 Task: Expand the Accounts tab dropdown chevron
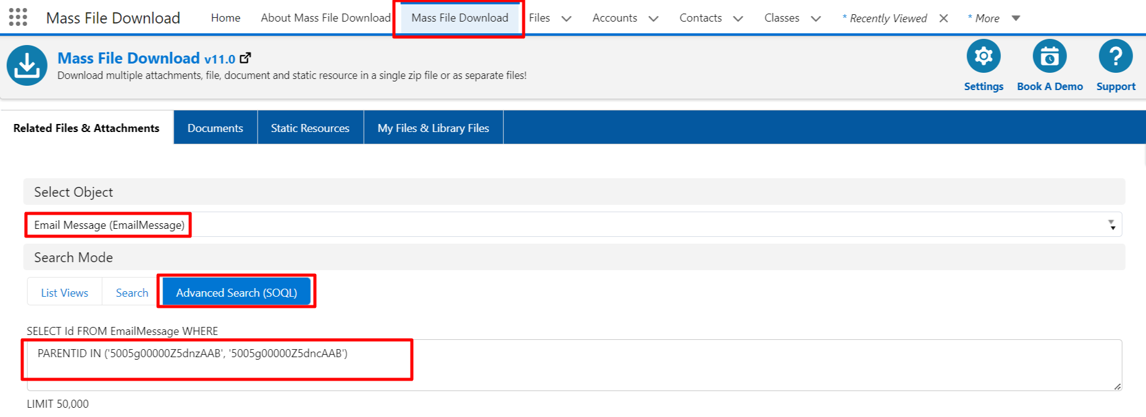tap(653, 19)
